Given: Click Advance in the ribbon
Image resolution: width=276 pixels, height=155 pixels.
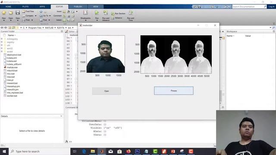Looking at the screenshot, I should coord(117,18).
